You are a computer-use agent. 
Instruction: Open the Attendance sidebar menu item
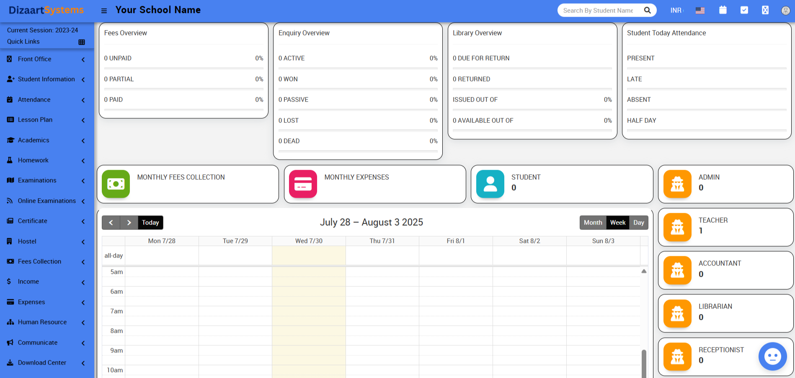34,100
